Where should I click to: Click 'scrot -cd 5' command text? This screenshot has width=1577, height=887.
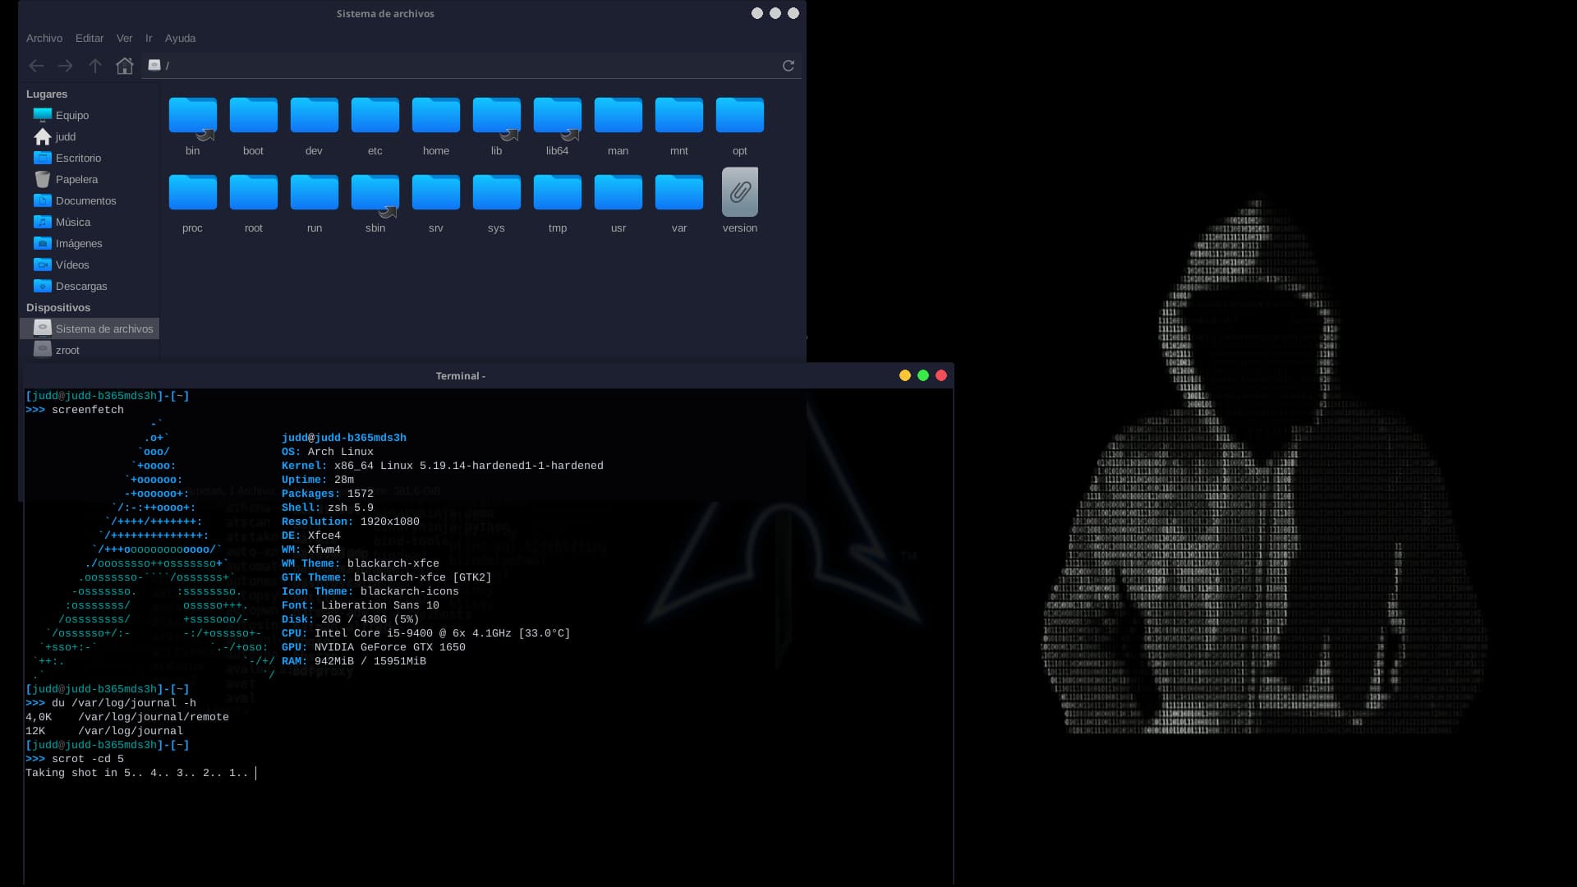point(88,759)
